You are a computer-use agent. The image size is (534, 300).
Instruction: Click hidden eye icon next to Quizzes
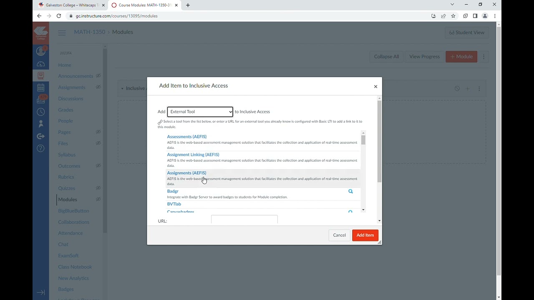pyautogui.click(x=98, y=188)
